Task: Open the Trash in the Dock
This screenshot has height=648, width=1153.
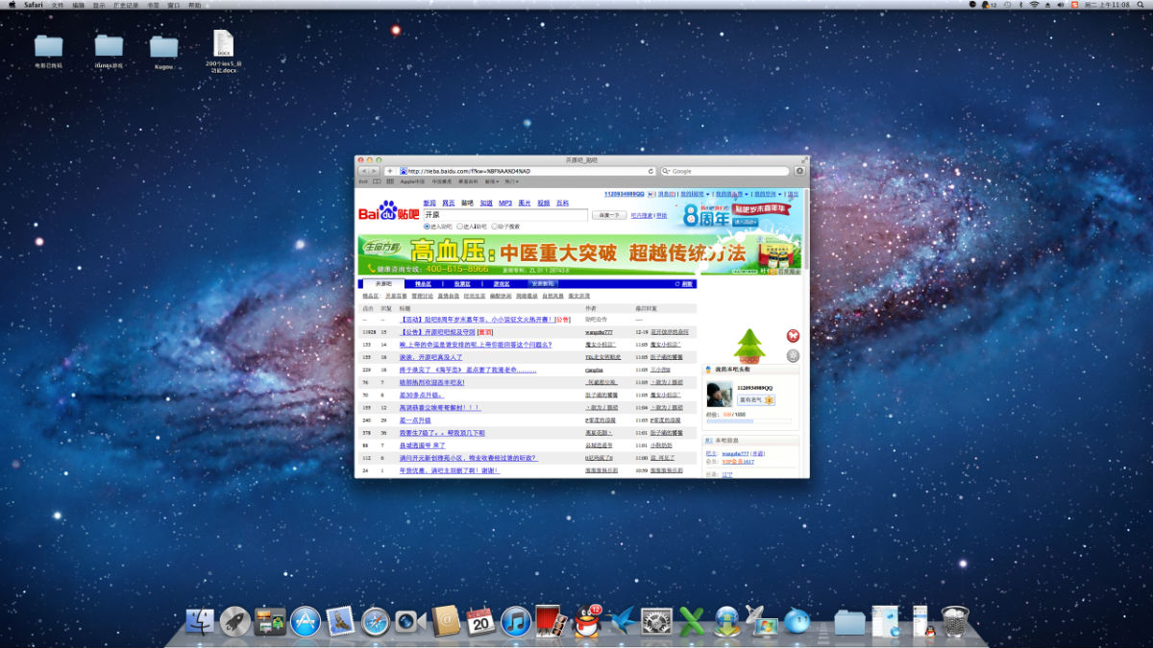Action: coord(955,622)
